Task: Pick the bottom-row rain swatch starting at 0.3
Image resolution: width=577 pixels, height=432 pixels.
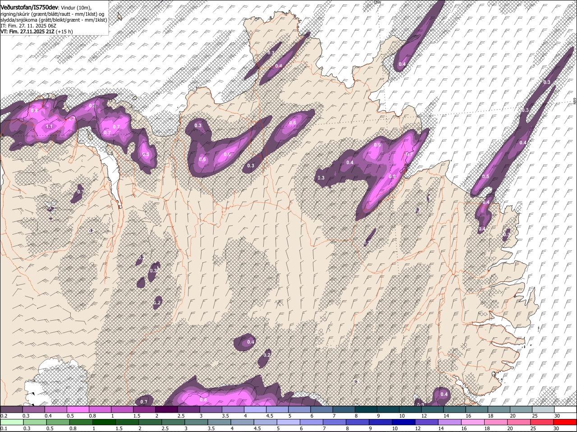Action: 35,422
